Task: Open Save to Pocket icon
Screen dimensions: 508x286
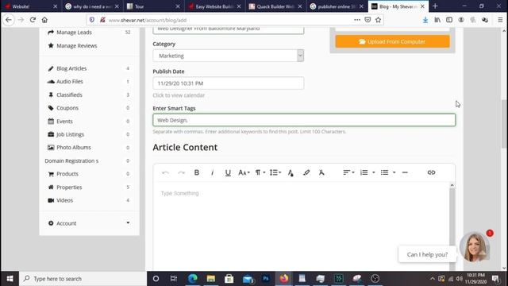Action: tap(368, 20)
